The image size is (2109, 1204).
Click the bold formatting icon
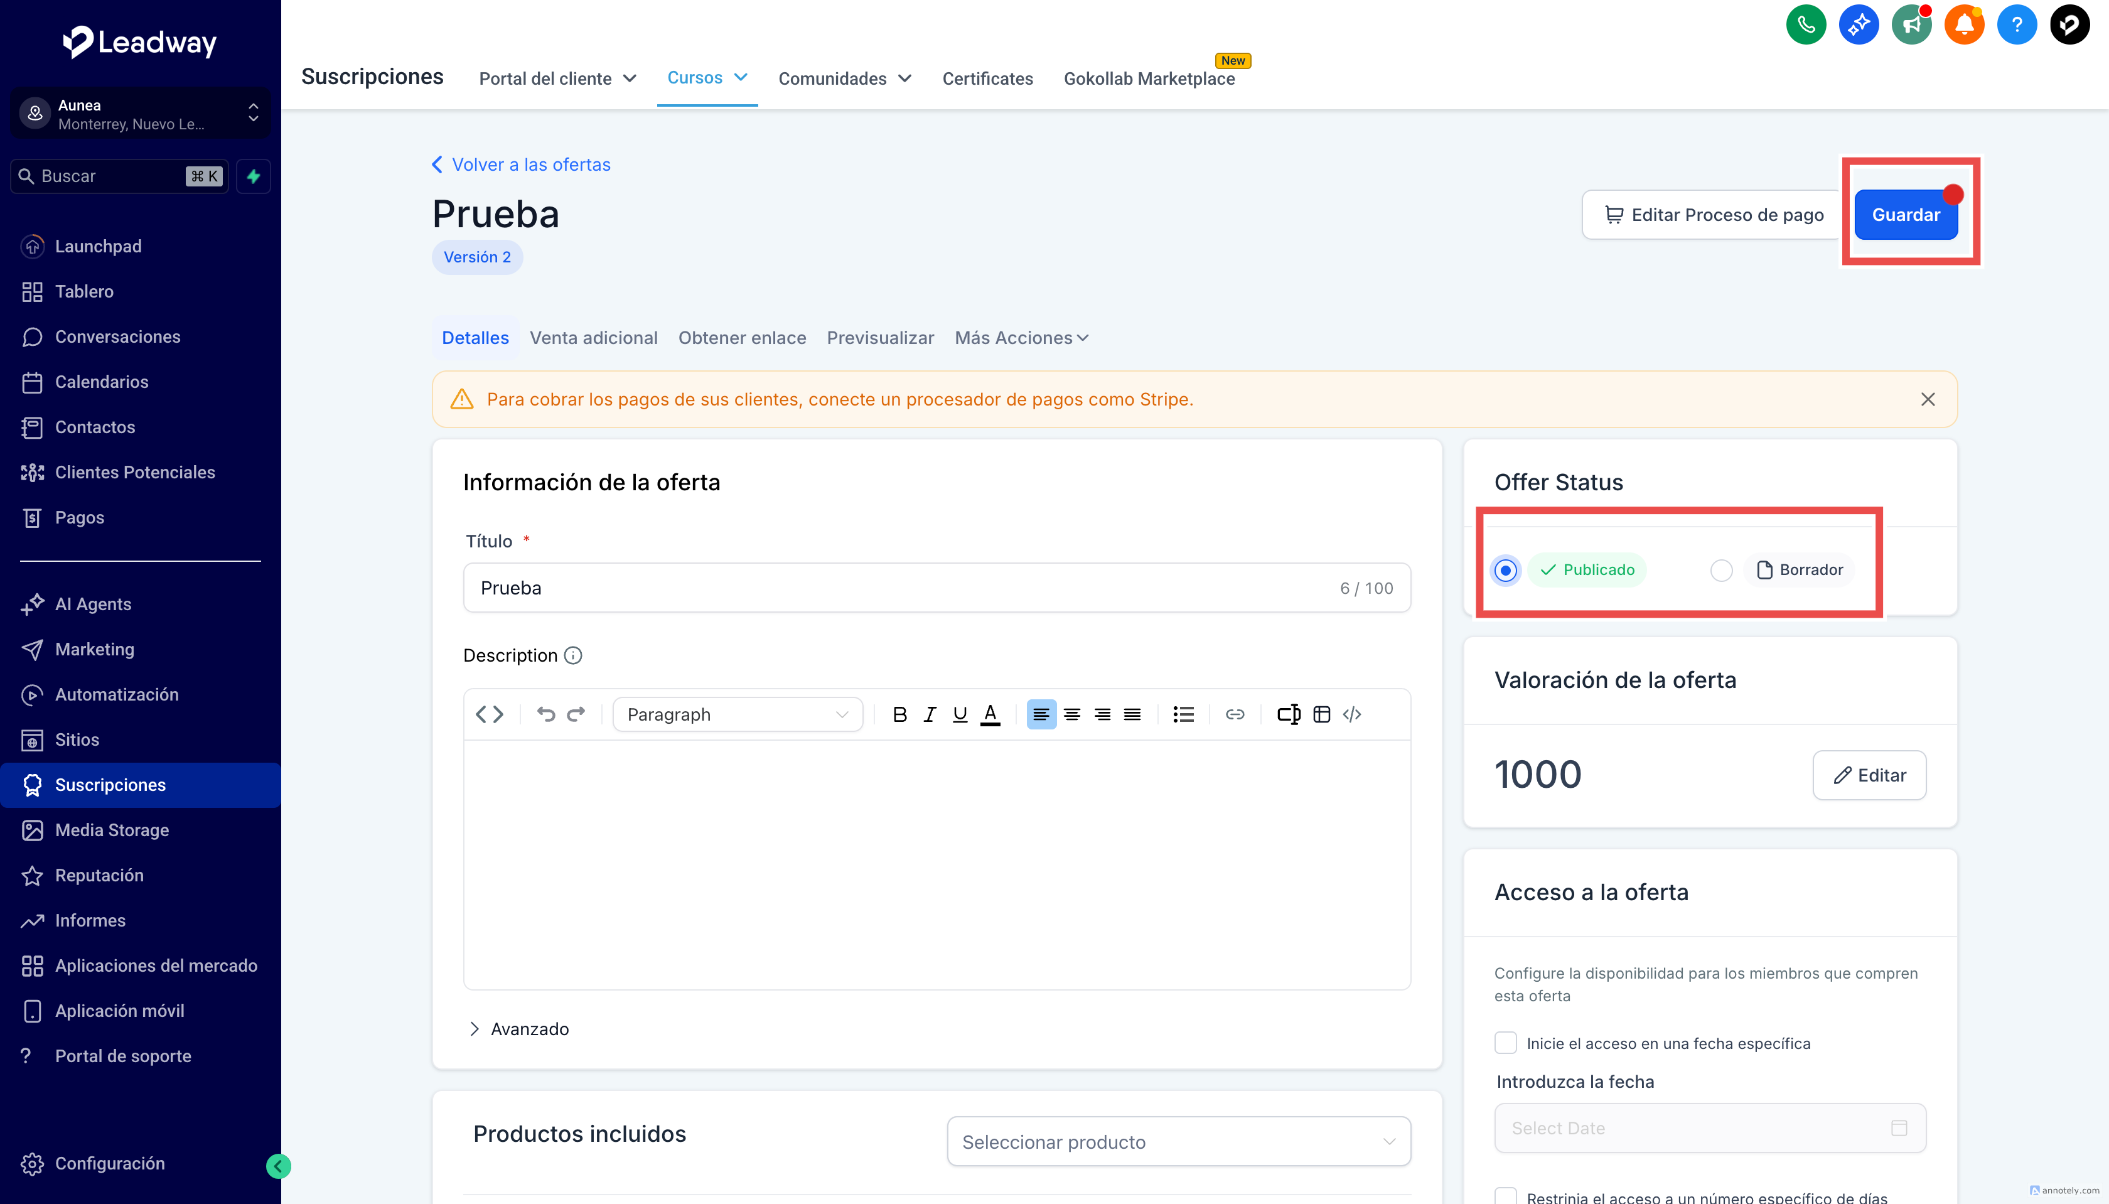click(899, 714)
